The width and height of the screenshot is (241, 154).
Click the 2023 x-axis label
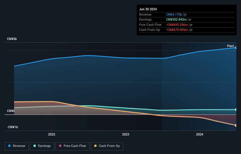[x=126, y=134]
